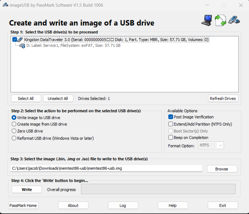Select Reformat USB drive option

click(14, 138)
